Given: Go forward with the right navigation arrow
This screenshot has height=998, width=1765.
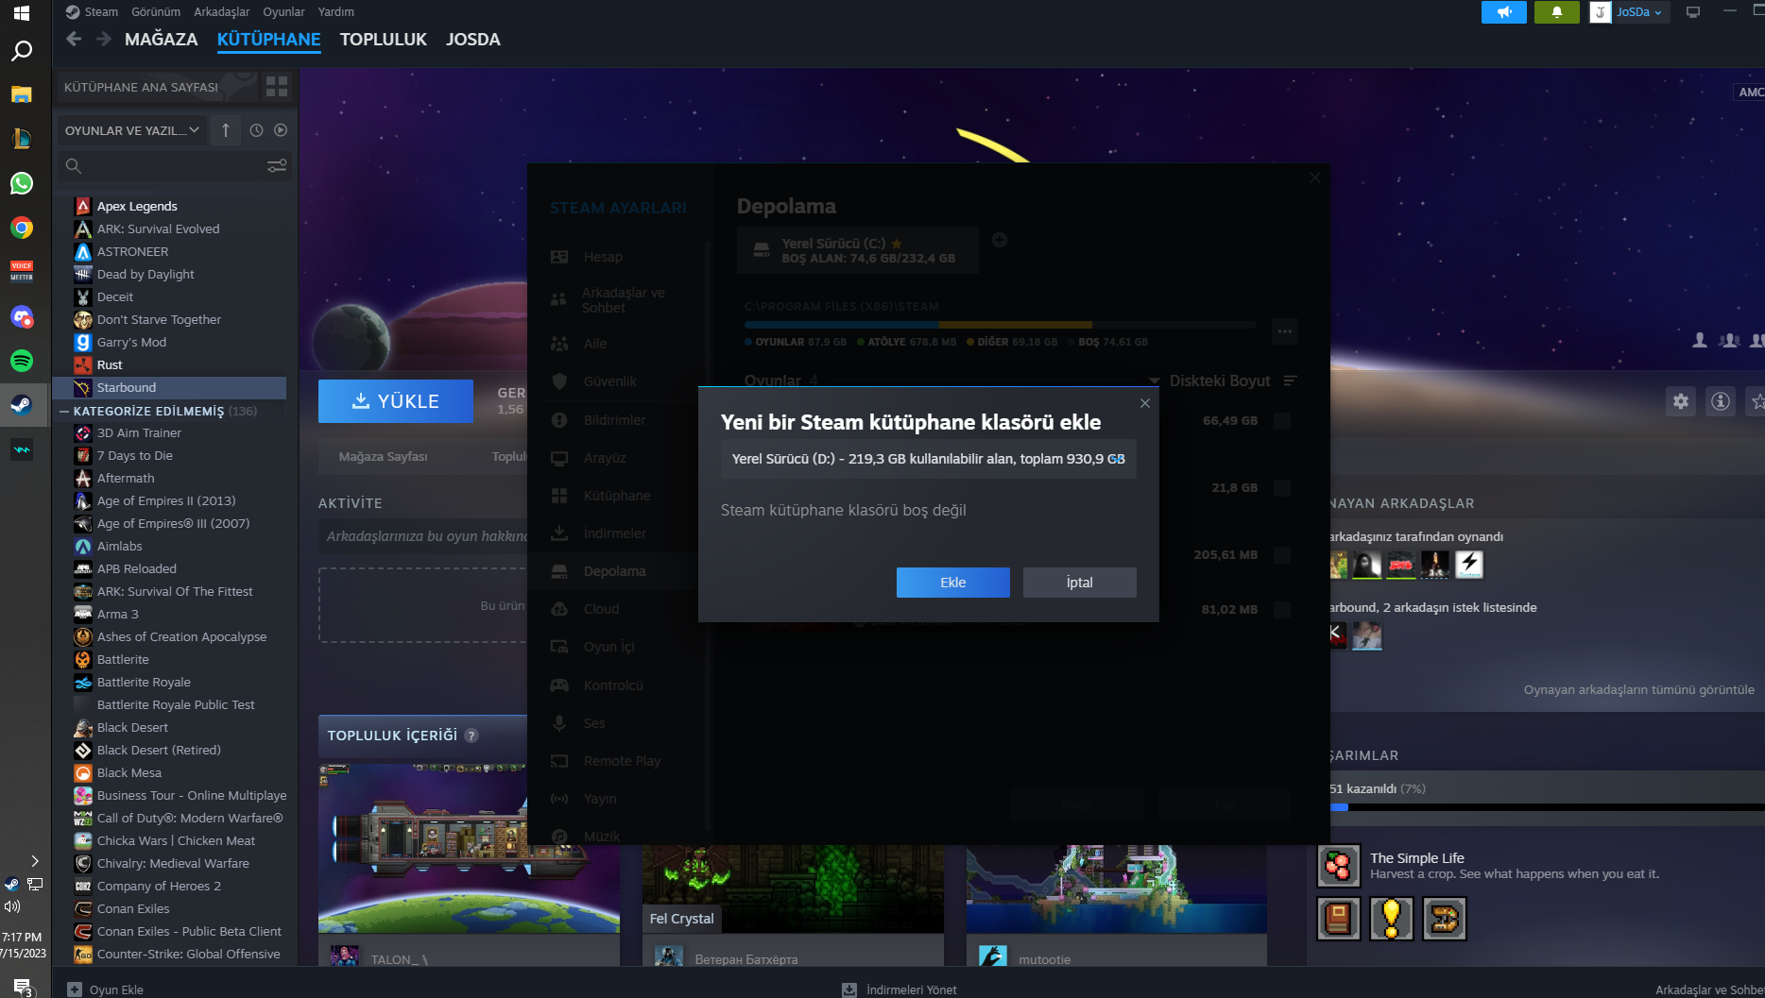Looking at the screenshot, I should [104, 39].
